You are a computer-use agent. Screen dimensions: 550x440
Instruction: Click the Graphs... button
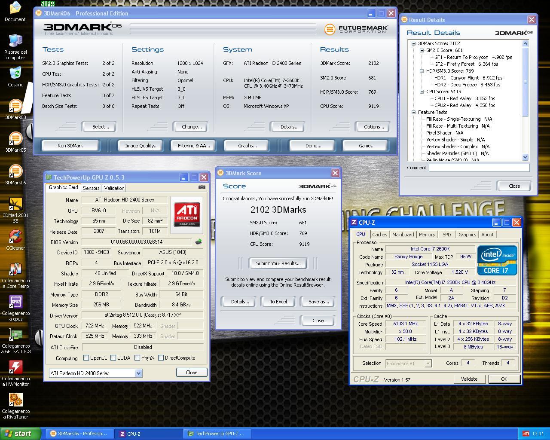coord(247,146)
